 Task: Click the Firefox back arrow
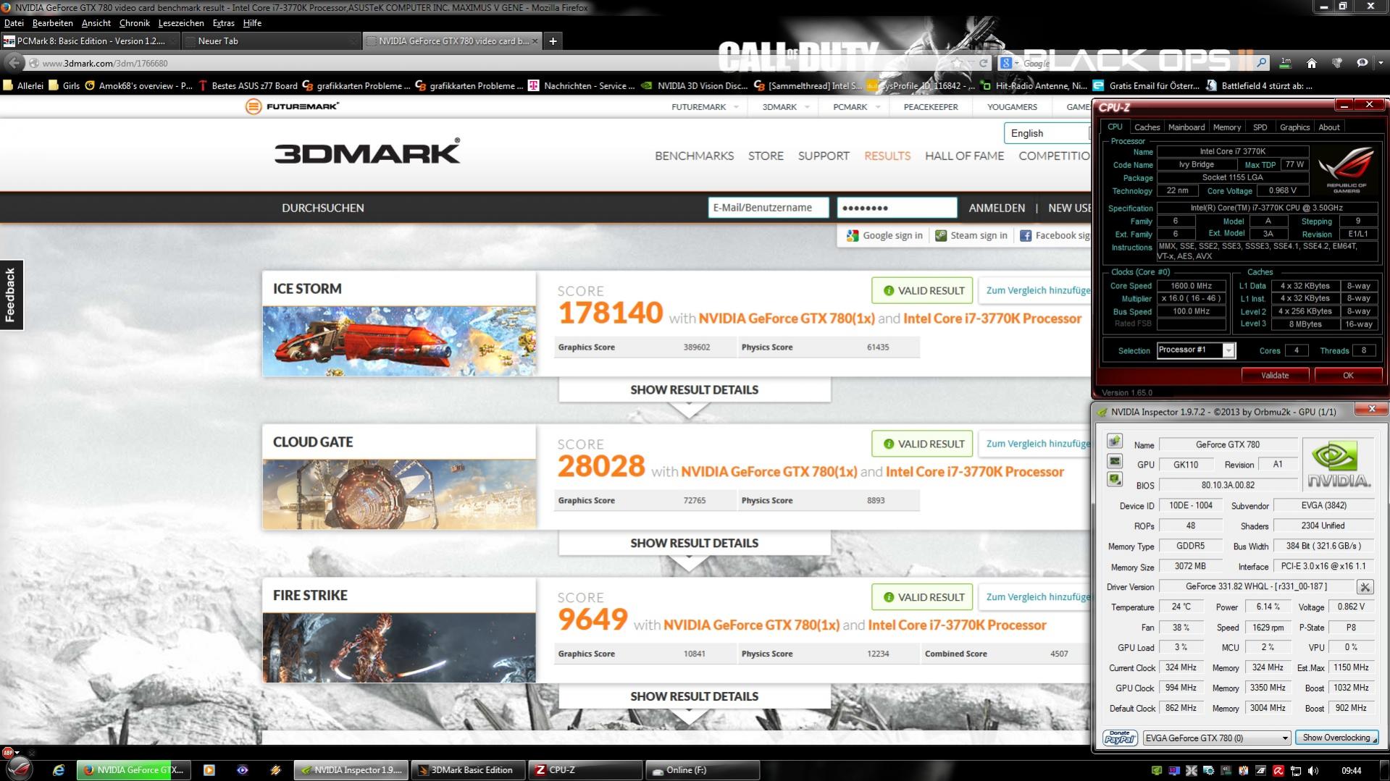click(x=14, y=63)
